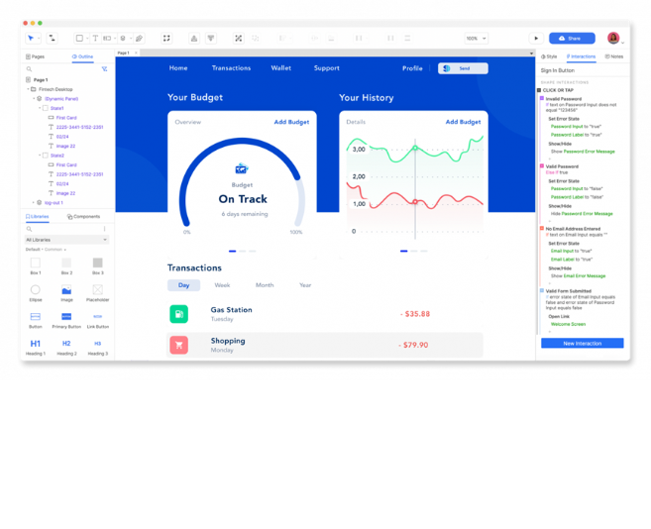The width and height of the screenshot is (651, 529).
Task: Select the Day period option
Action: point(183,285)
